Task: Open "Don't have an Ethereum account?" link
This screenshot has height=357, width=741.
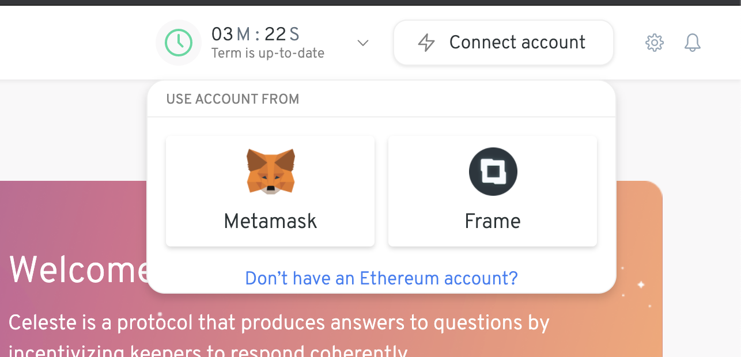Action: click(381, 279)
